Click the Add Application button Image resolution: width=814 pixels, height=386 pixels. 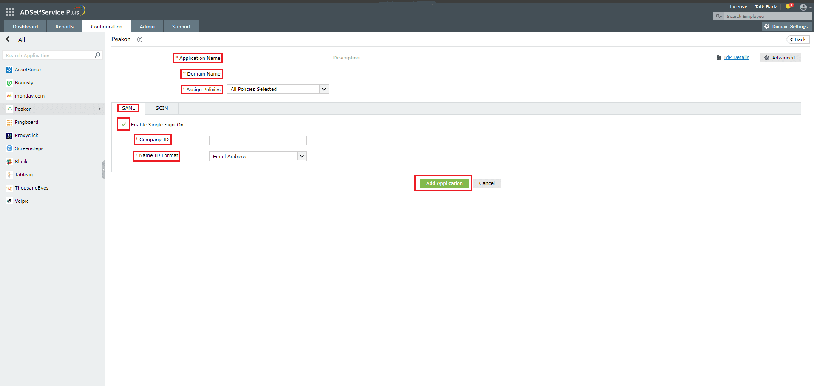tap(445, 183)
